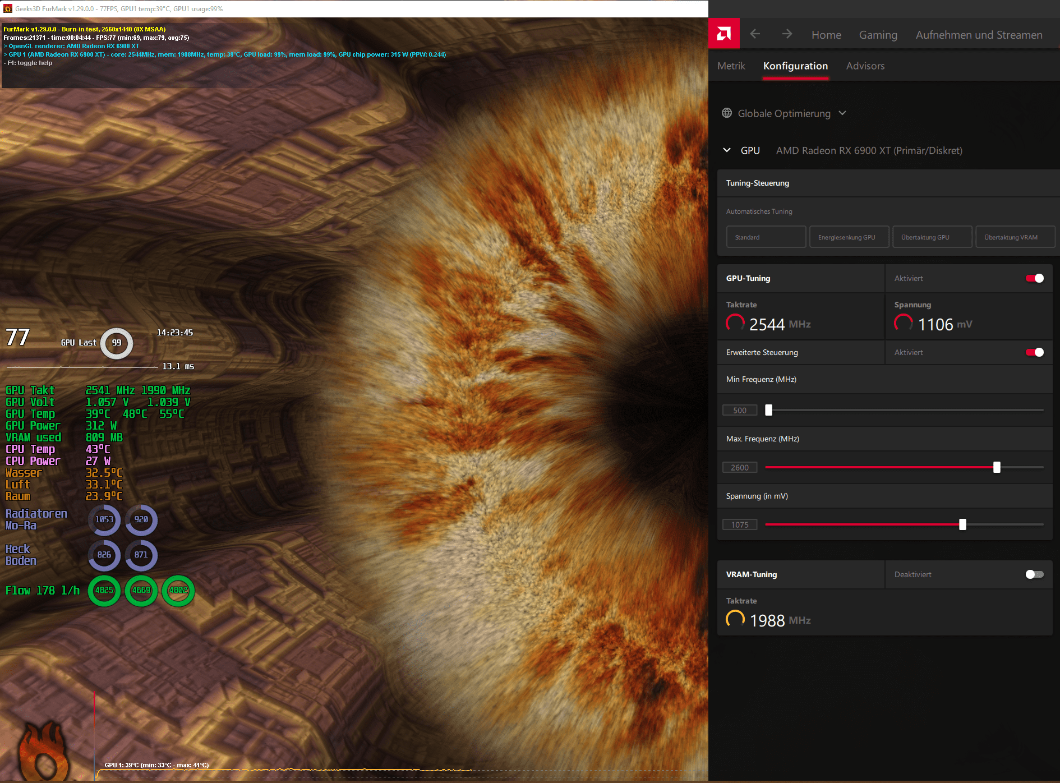Screen dimensions: 1060x783
Task: Click the globe icon for Globale Optimierung
Action: (x=727, y=113)
